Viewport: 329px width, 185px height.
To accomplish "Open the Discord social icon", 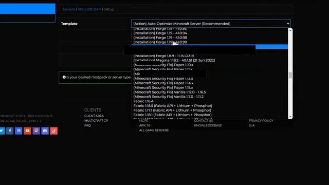I will coord(45,131).
